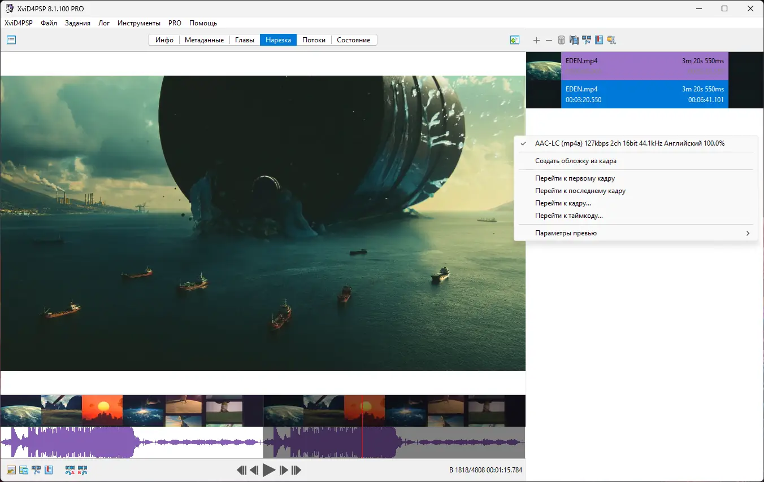Click the save frame floppy disk icon
The height and width of the screenshot is (482, 764).
[x=24, y=470]
